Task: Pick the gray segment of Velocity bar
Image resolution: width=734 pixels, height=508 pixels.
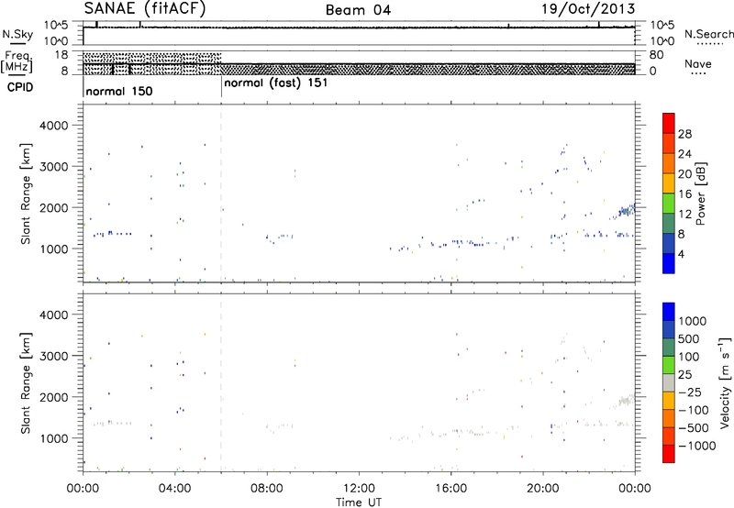Action: [669, 382]
